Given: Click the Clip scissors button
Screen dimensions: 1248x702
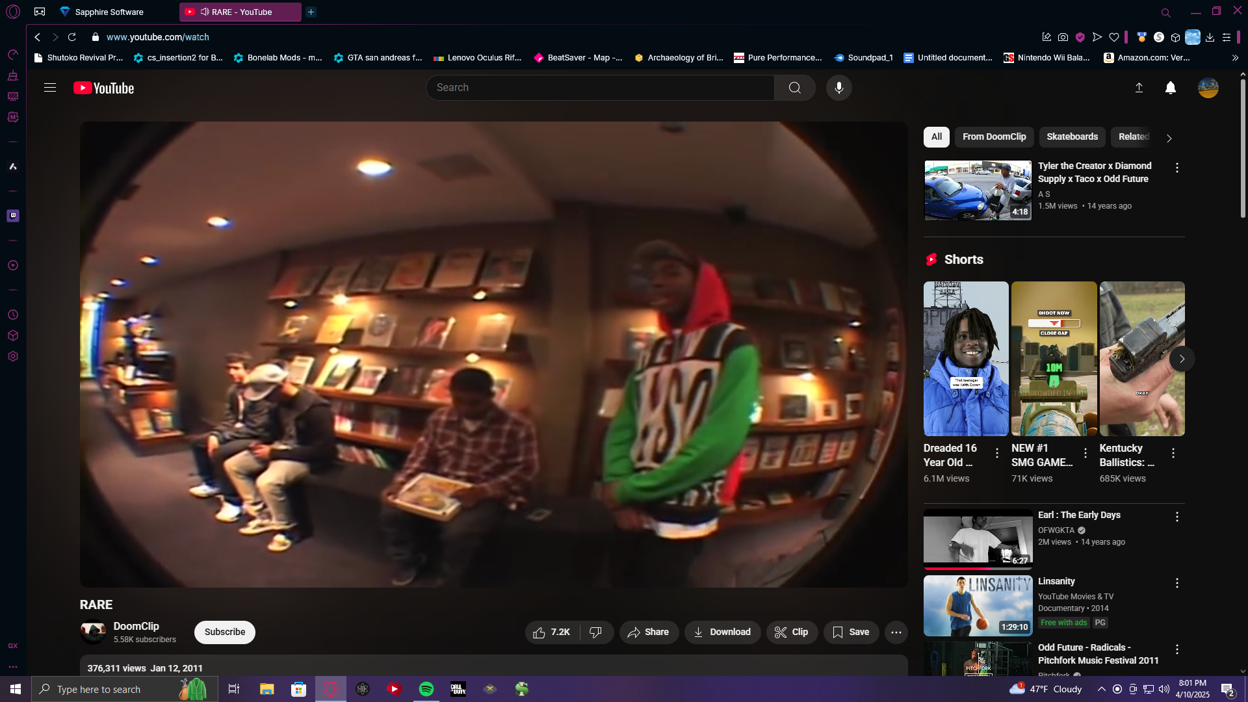Looking at the screenshot, I should pyautogui.click(x=791, y=632).
